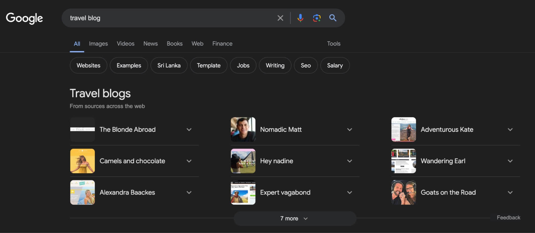Open Camels and chocolate yellow thumbnail
The width and height of the screenshot is (535, 233).
[x=82, y=161]
